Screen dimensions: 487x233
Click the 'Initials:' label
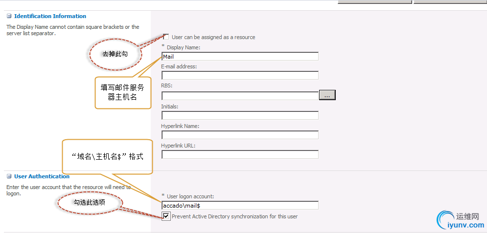[x=169, y=106]
